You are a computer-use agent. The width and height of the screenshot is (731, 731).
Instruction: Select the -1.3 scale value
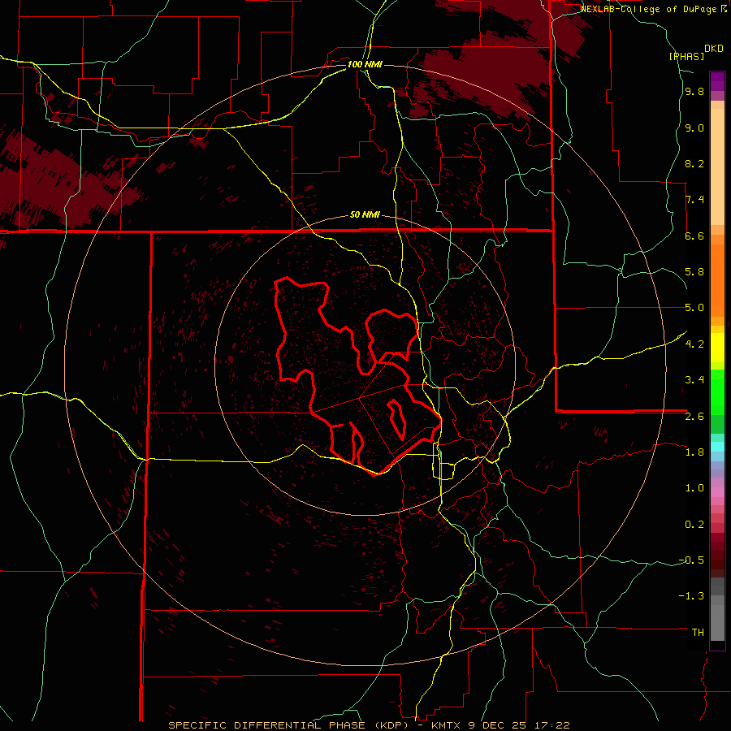click(x=691, y=596)
